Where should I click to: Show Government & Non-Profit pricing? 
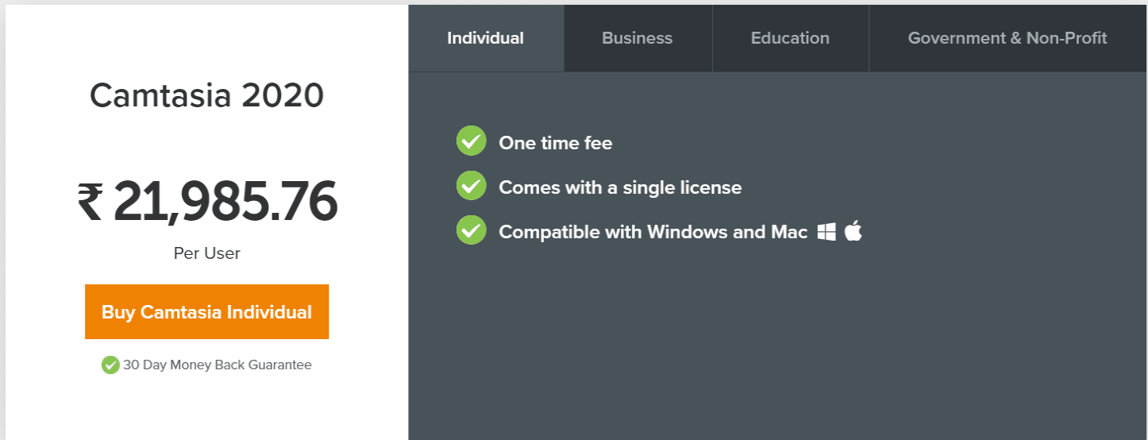coord(1007,38)
